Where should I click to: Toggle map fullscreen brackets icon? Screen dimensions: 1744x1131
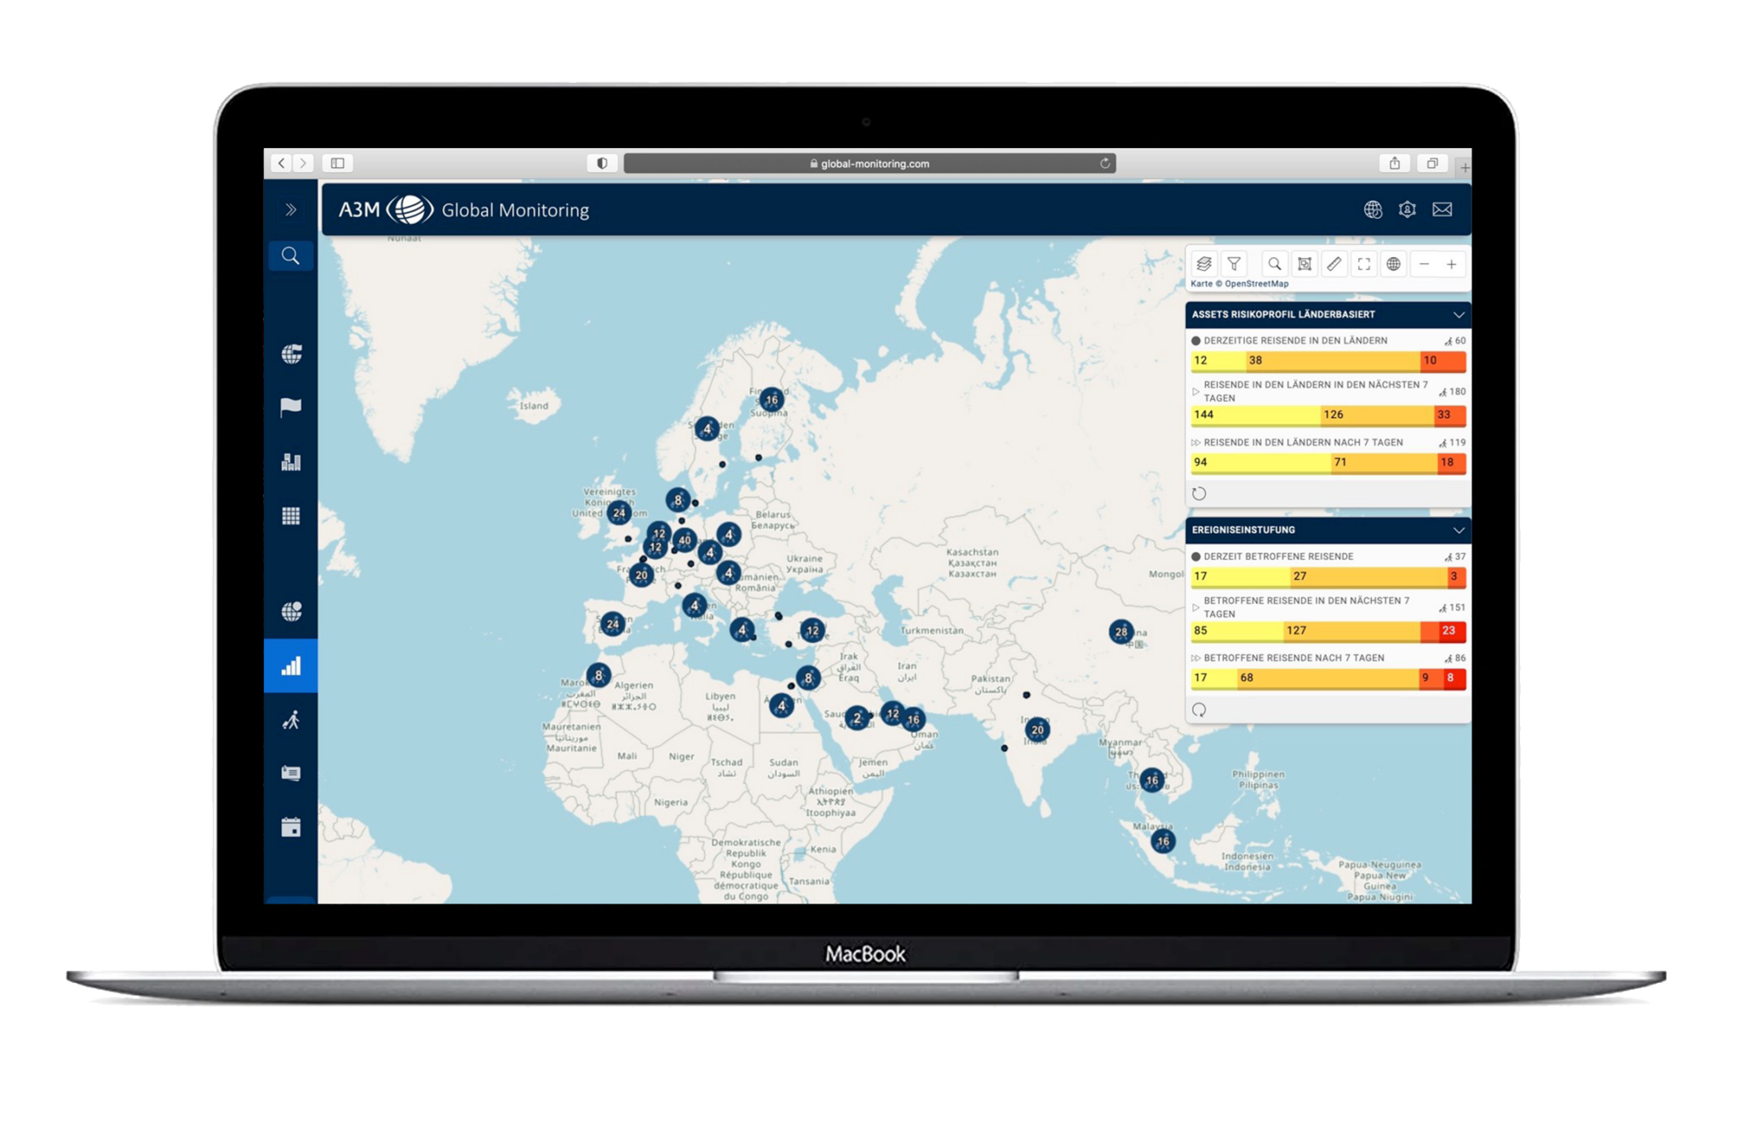pos(1364,264)
